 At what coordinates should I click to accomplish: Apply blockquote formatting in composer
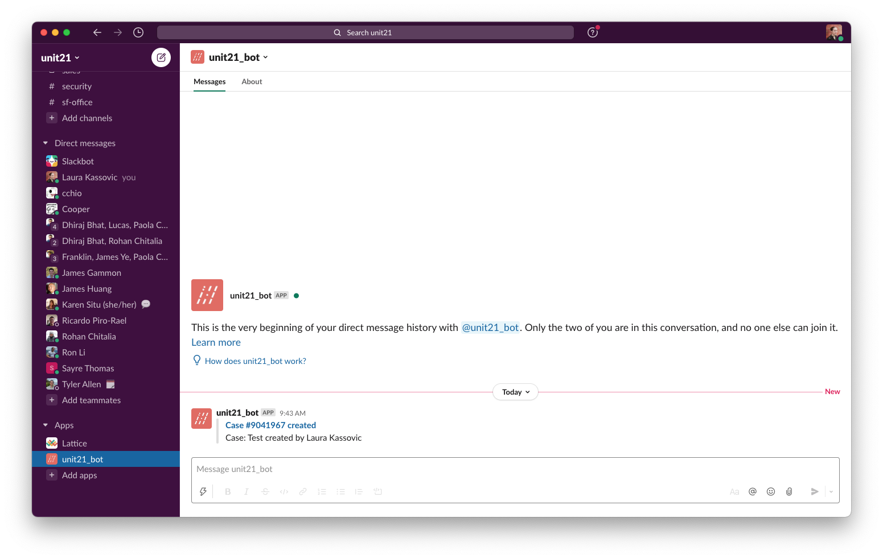pyautogui.click(x=359, y=491)
